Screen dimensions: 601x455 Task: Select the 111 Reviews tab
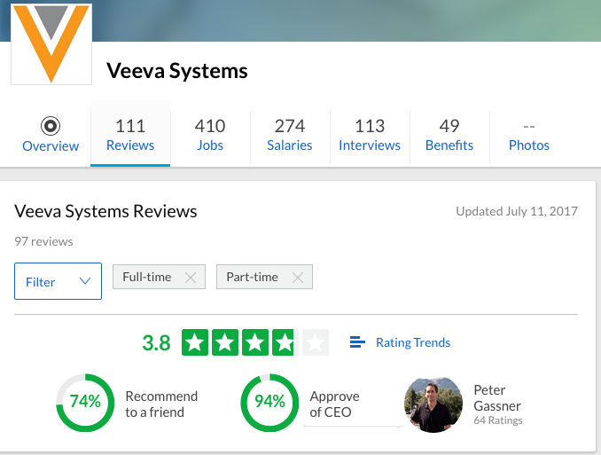click(130, 136)
